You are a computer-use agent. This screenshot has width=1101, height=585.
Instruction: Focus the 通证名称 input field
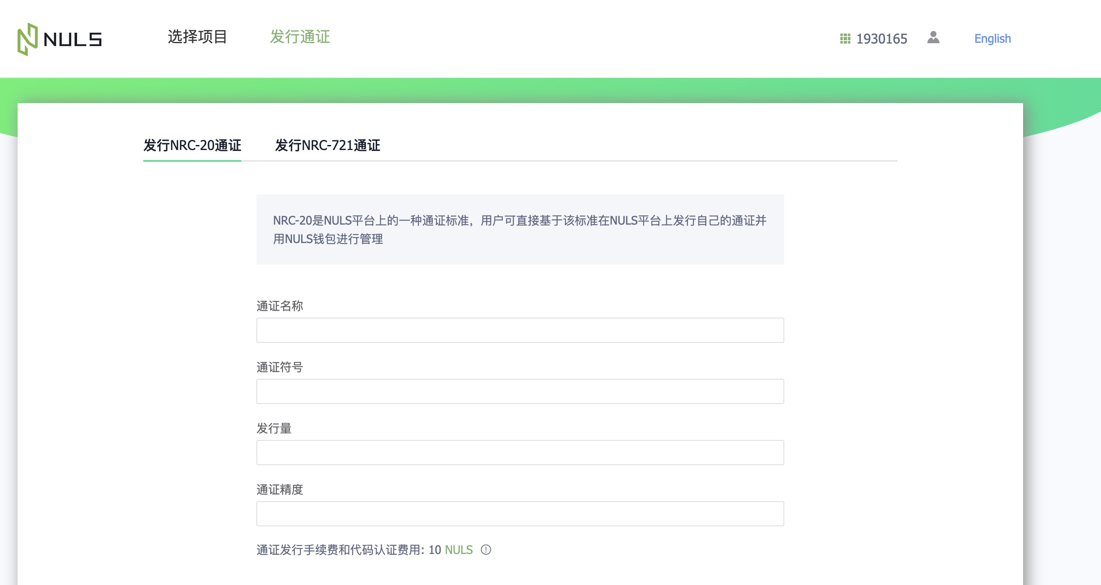[x=520, y=330]
